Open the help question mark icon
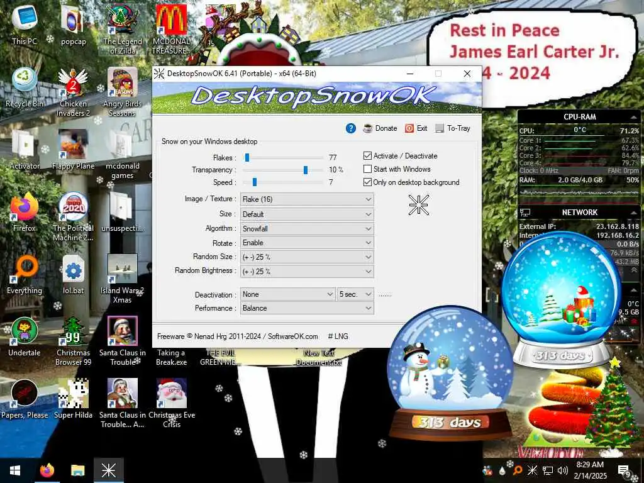The height and width of the screenshot is (483, 644). tap(351, 128)
